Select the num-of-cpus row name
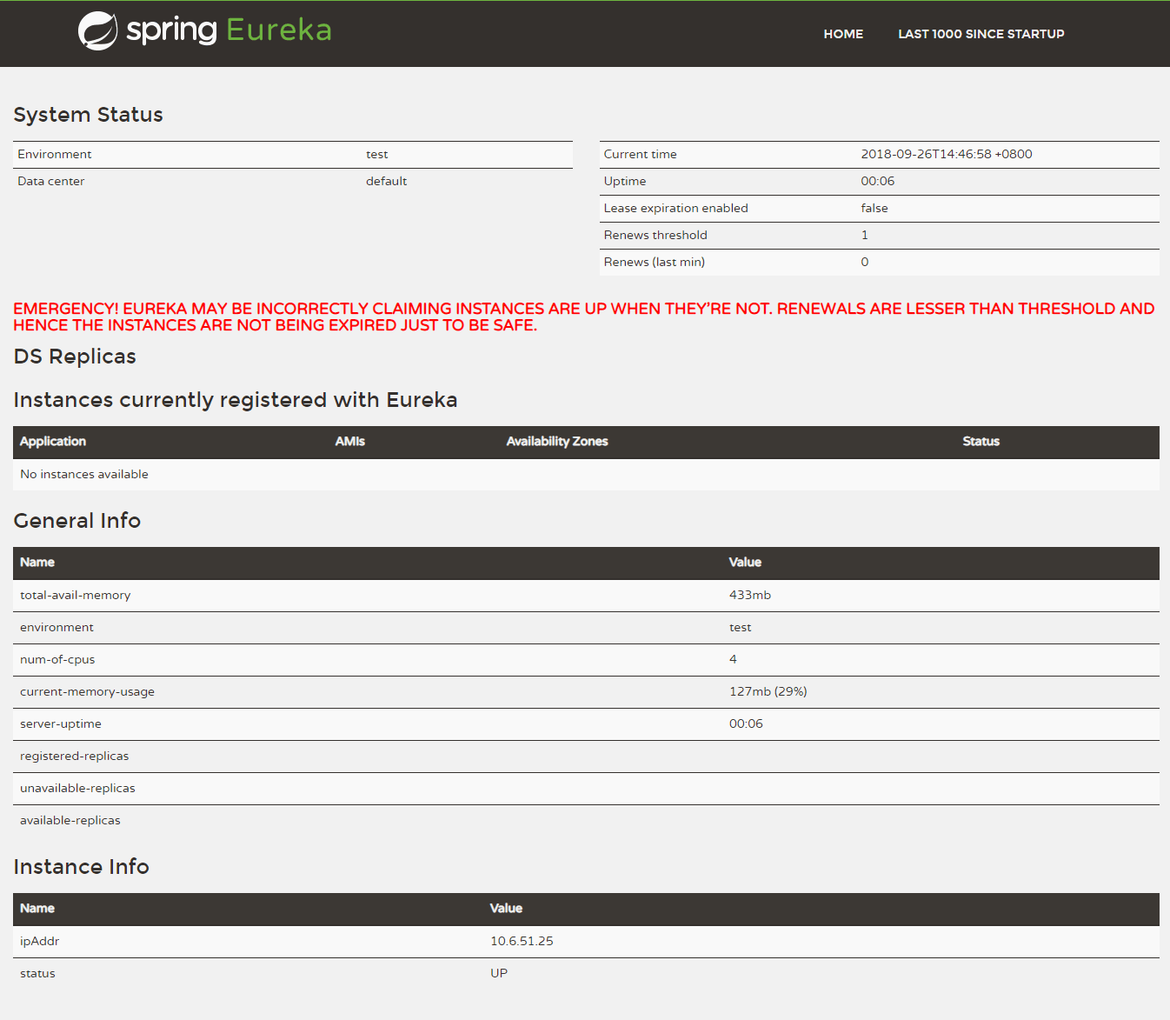This screenshot has height=1020, width=1170. tap(57, 660)
